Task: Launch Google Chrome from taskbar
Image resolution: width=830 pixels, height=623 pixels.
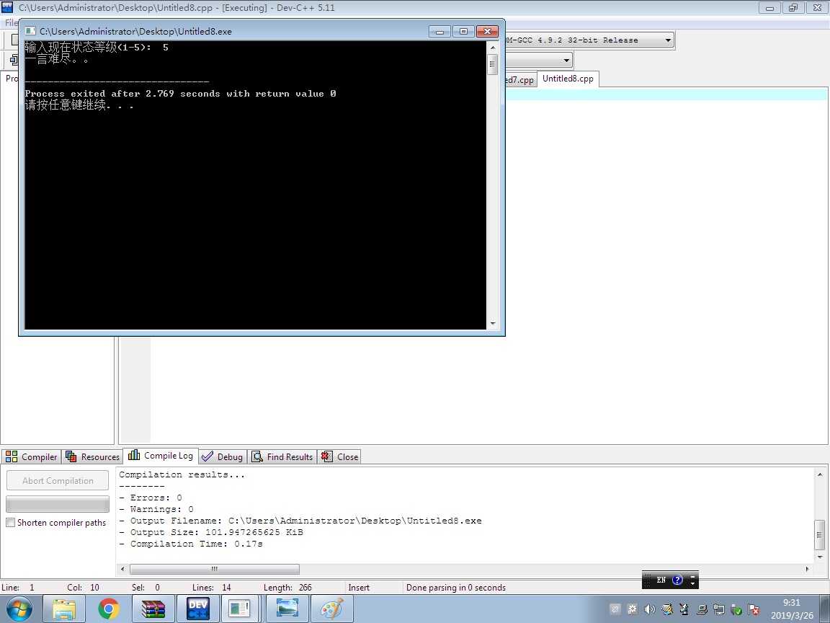Action: [109, 609]
